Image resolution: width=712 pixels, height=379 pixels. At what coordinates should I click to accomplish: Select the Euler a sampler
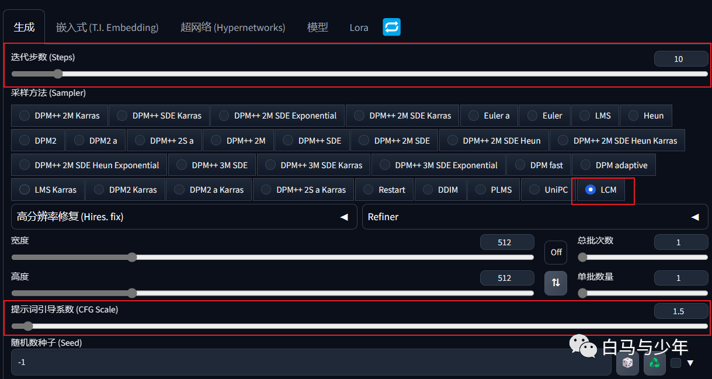pos(489,116)
